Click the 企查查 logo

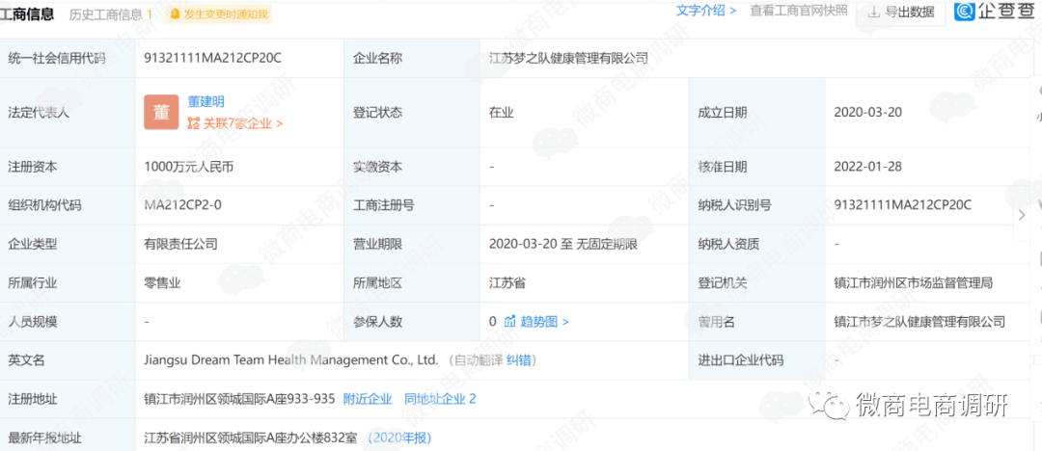(994, 11)
